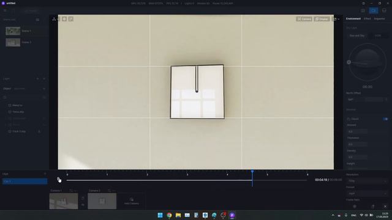The image size is (392, 220).
Task: Click the ENG language indicator in the tray
Action: coord(354,215)
